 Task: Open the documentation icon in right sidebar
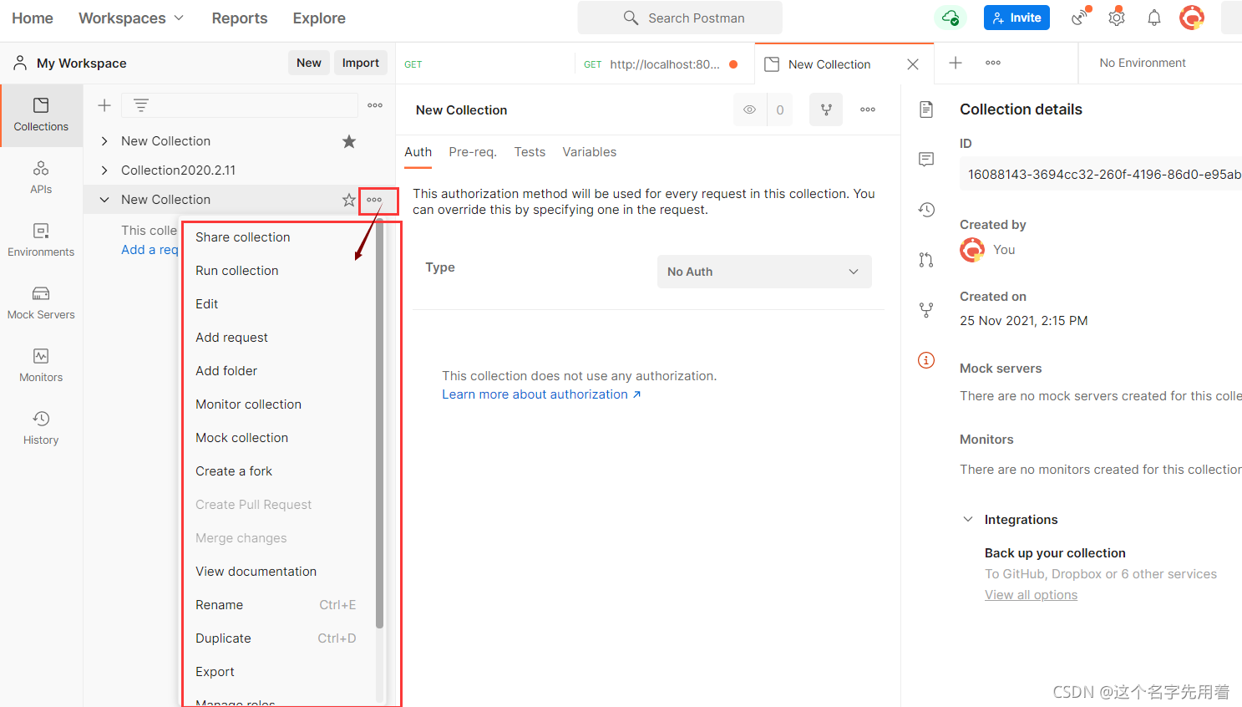coord(926,109)
